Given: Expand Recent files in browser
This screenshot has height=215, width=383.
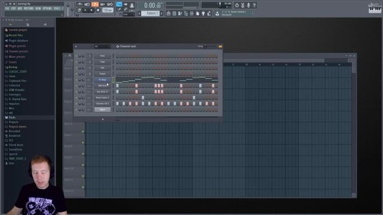Looking at the screenshot, I should 14,35.
